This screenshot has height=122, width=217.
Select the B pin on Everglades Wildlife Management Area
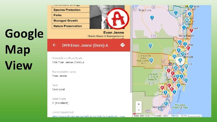coord(151,61)
